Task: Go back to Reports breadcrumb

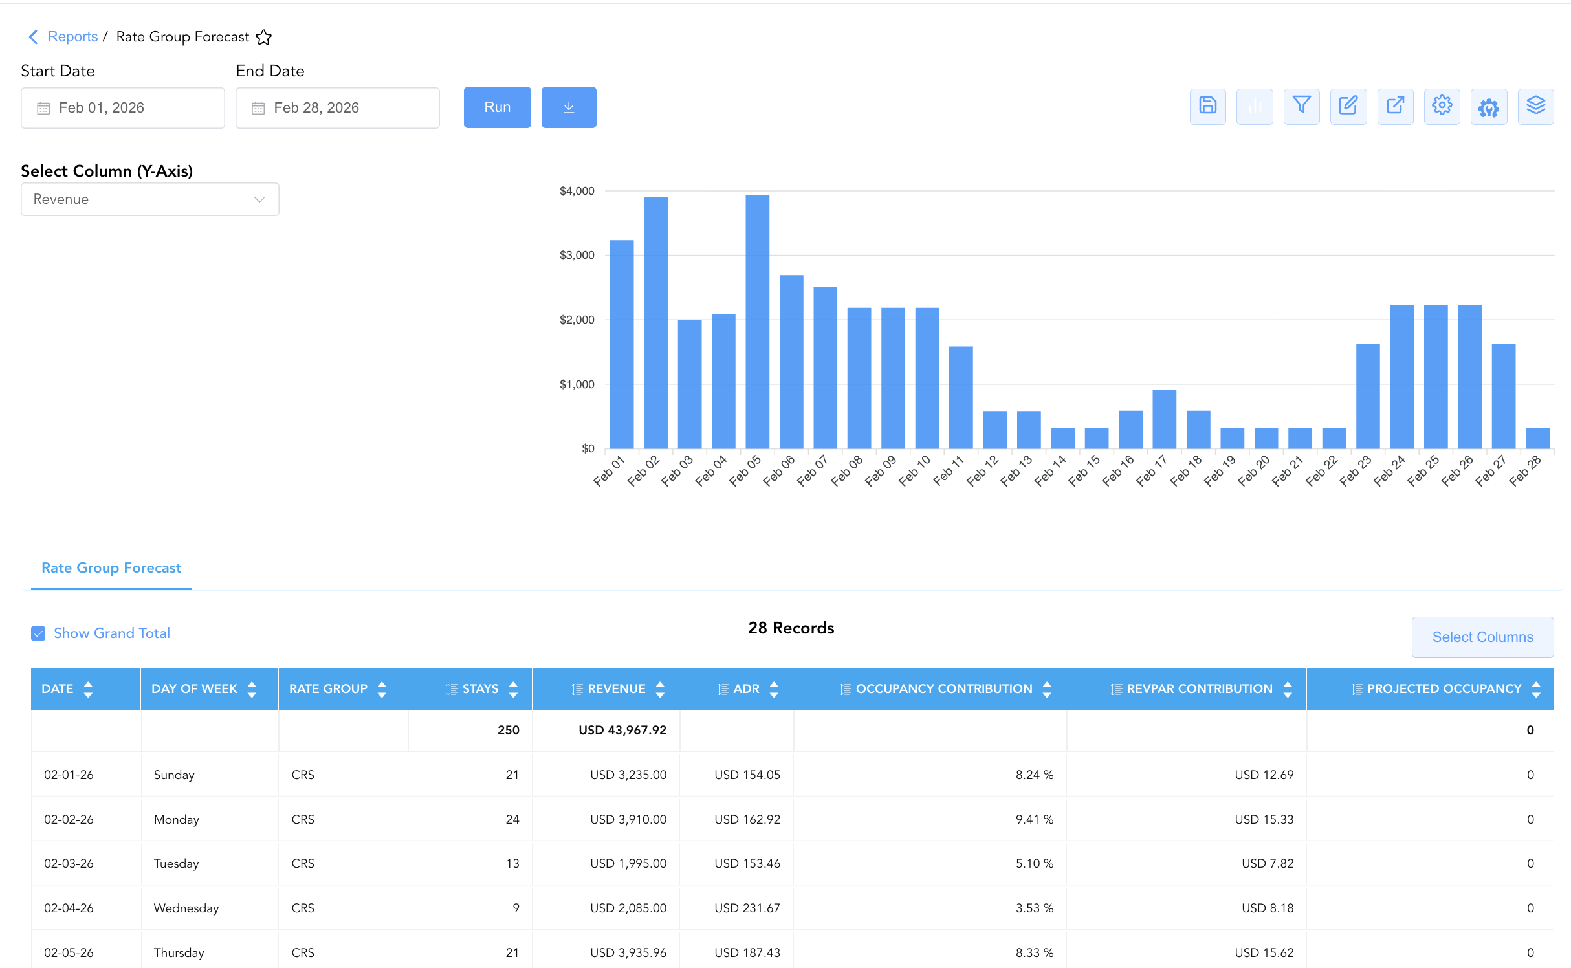Action: pyautogui.click(x=72, y=37)
